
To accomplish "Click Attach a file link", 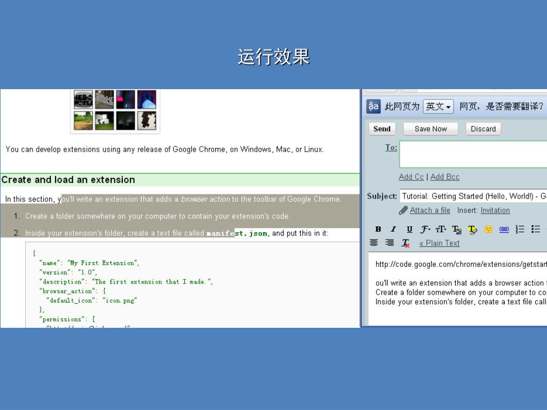I will [430, 210].
